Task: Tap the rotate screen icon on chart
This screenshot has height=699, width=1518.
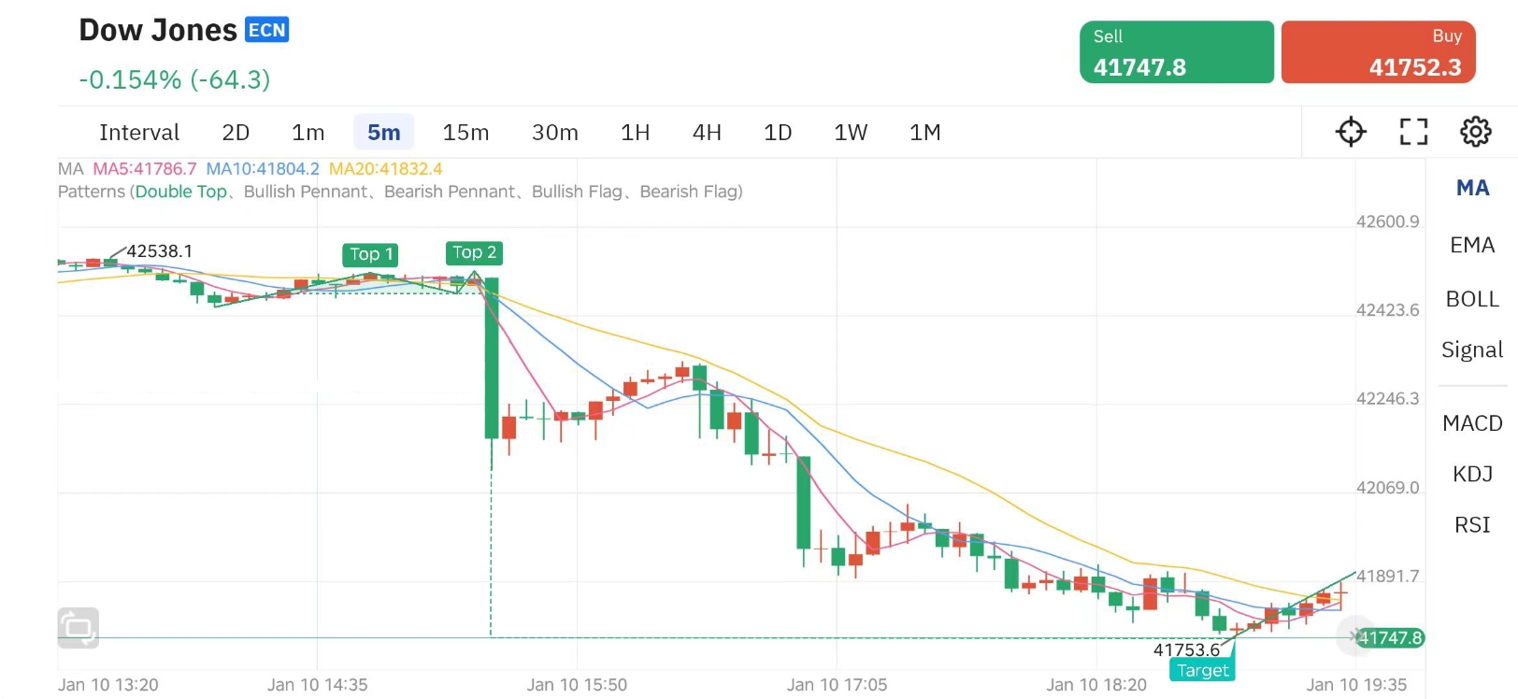Action: pos(79,628)
